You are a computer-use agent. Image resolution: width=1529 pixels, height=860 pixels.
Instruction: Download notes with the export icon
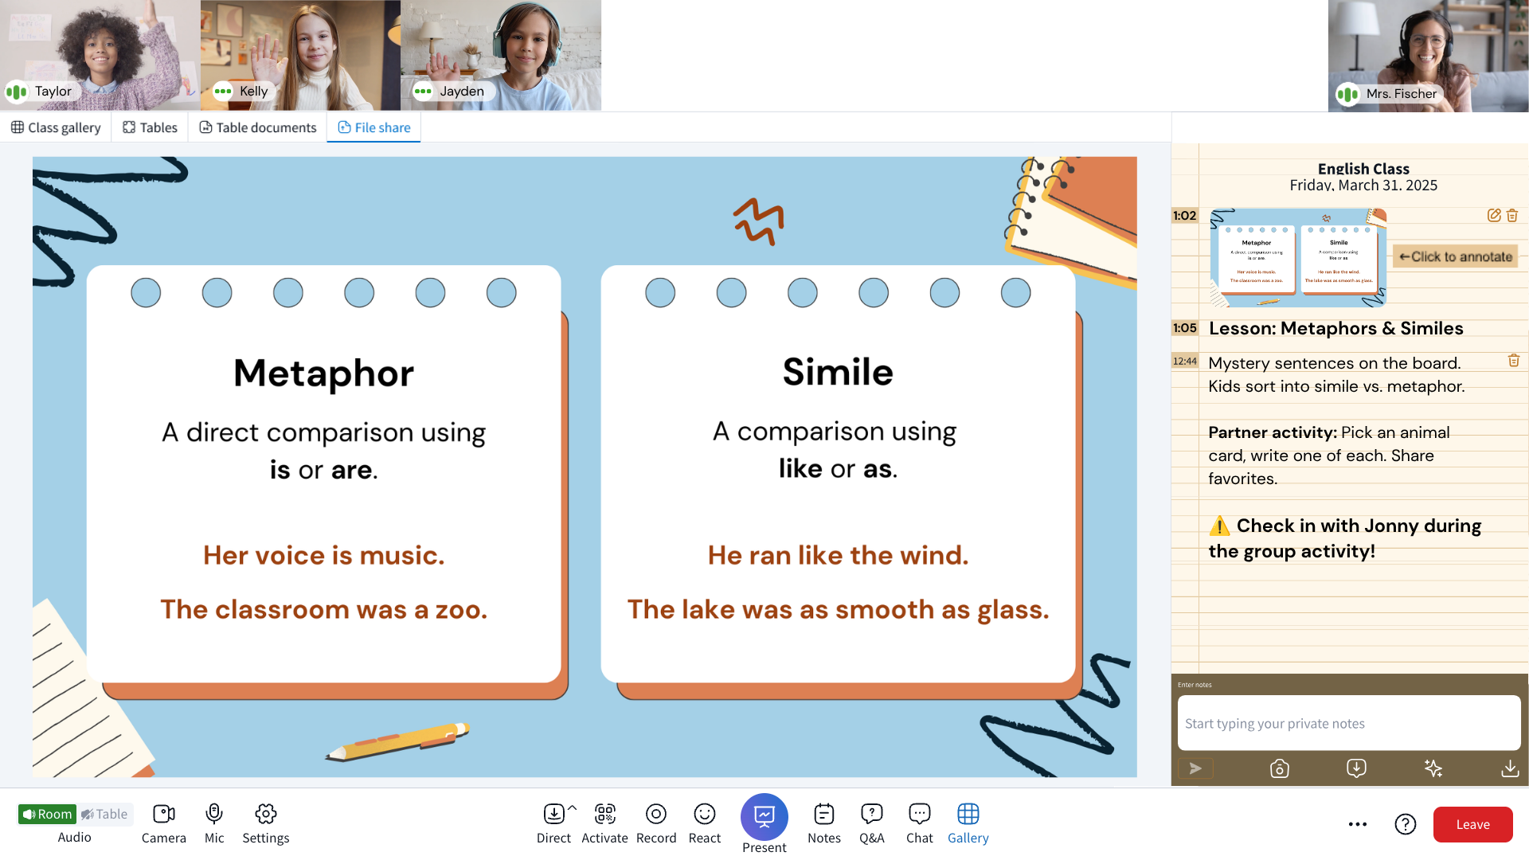(x=1510, y=768)
